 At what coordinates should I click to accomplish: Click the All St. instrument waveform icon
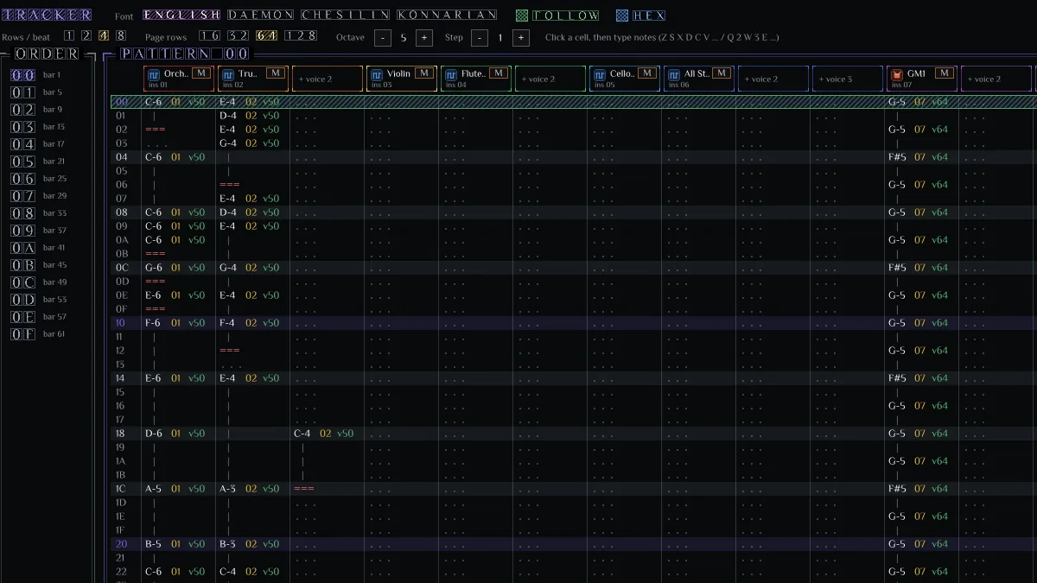coord(673,74)
